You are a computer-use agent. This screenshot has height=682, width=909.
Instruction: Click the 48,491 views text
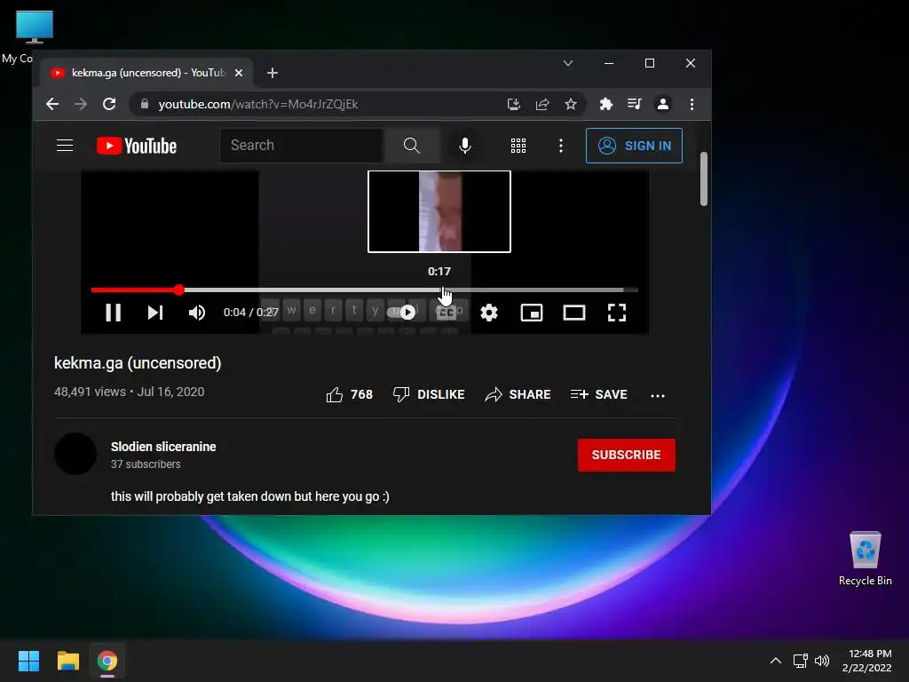point(90,392)
